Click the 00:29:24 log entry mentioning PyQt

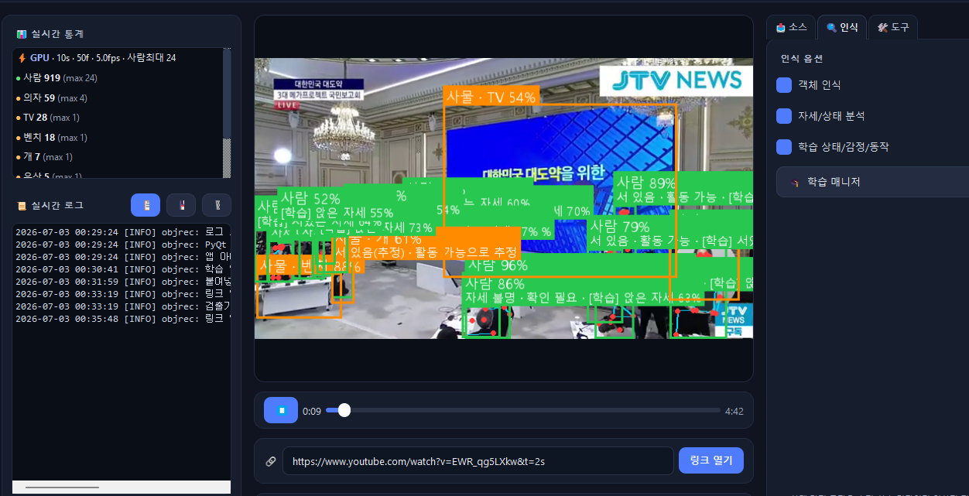[x=122, y=245]
